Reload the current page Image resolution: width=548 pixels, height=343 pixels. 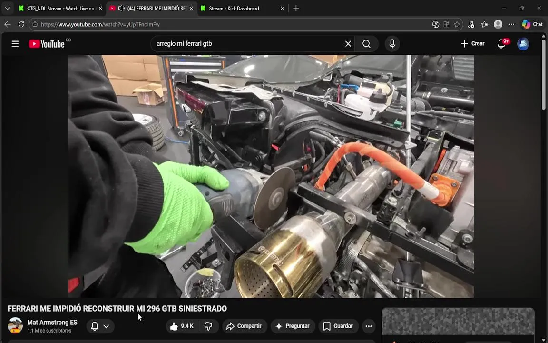pos(21,24)
